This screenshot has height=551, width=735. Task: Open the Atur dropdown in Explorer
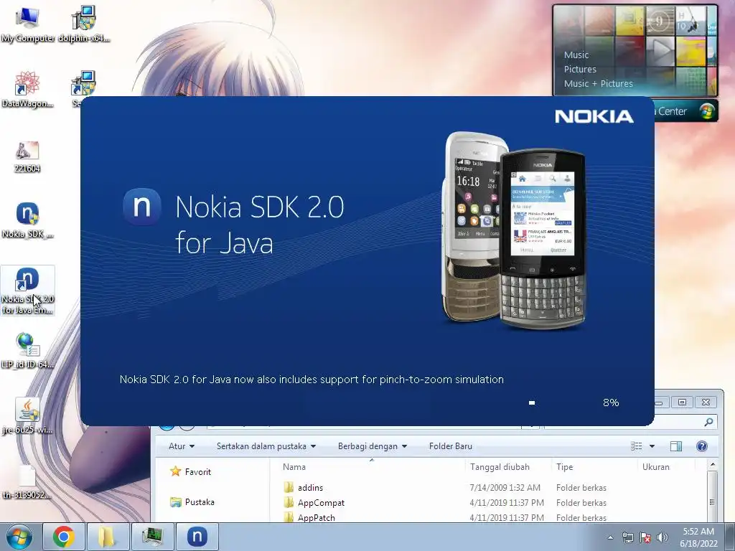click(x=182, y=446)
